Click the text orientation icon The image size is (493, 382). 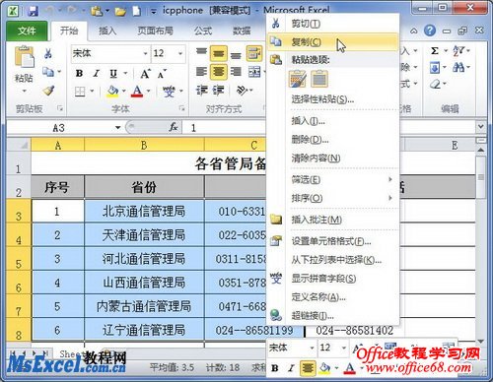click(243, 90)
